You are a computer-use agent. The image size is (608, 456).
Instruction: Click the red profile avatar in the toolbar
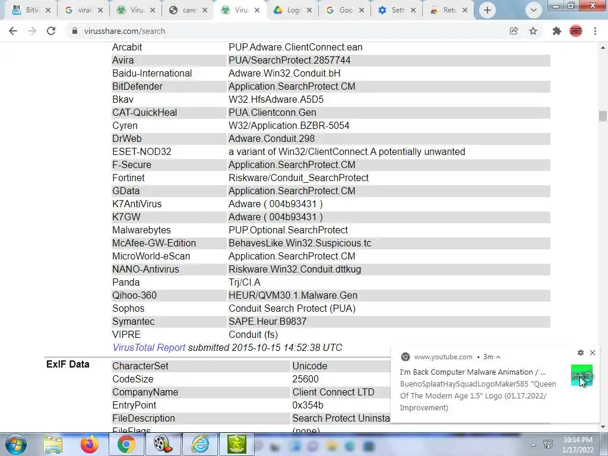coord(576,31)
